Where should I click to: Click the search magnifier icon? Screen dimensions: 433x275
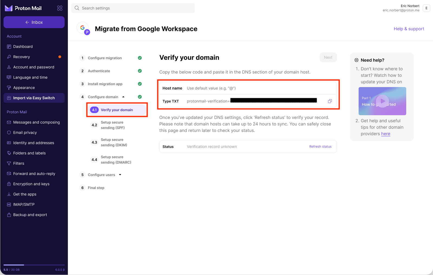point(77,8)
